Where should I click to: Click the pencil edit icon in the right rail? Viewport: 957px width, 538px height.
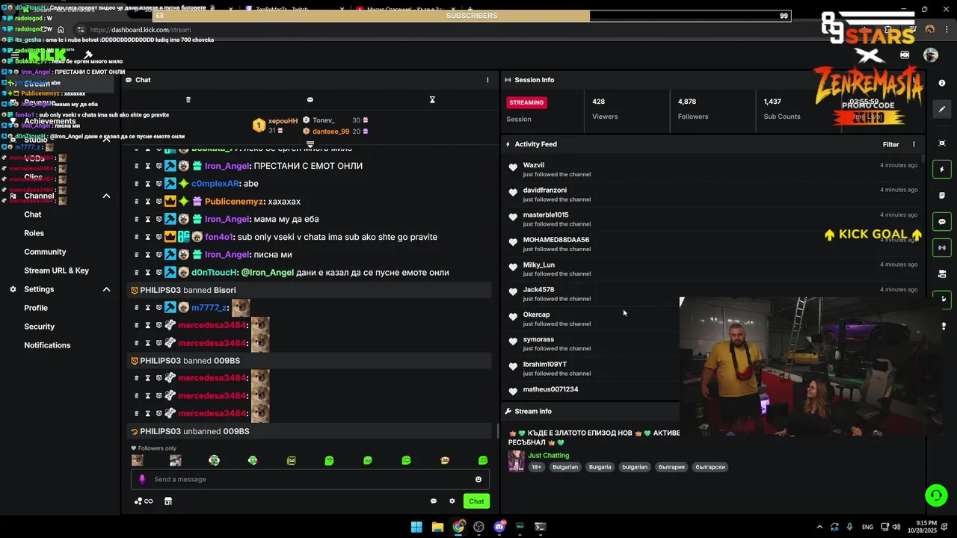pos(942,109)
